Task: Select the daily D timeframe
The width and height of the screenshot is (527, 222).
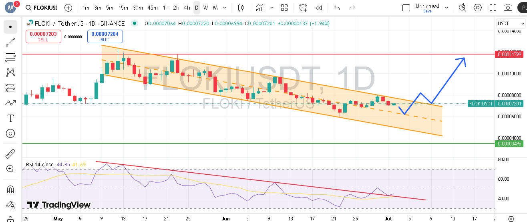Action: coord(197,8)
